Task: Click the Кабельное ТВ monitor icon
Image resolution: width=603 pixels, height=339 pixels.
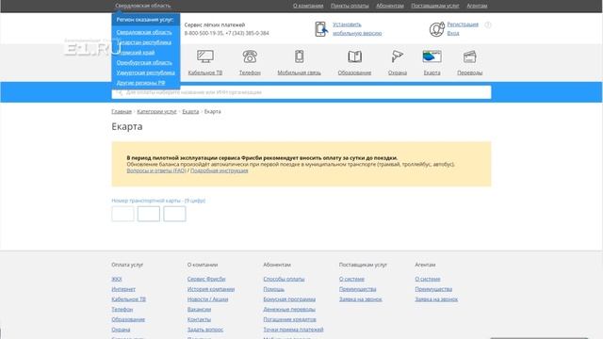Action: (x=205, y=56)
